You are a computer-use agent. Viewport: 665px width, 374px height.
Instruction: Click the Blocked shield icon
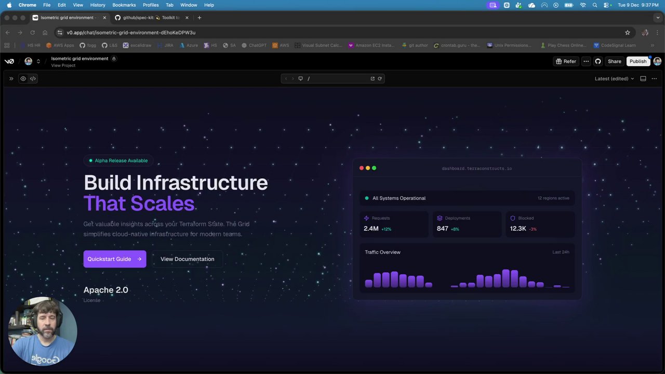513,218
